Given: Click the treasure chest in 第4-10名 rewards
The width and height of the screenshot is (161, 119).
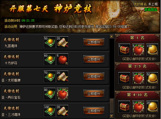Looking at the screenshot, I should point(124,106).
